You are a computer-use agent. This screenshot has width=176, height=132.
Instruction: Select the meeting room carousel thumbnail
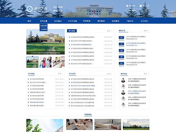click(59, 62)
